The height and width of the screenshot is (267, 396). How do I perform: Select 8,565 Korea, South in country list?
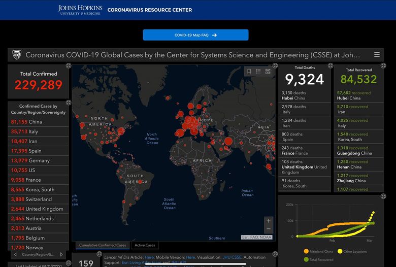pos(38,189)
